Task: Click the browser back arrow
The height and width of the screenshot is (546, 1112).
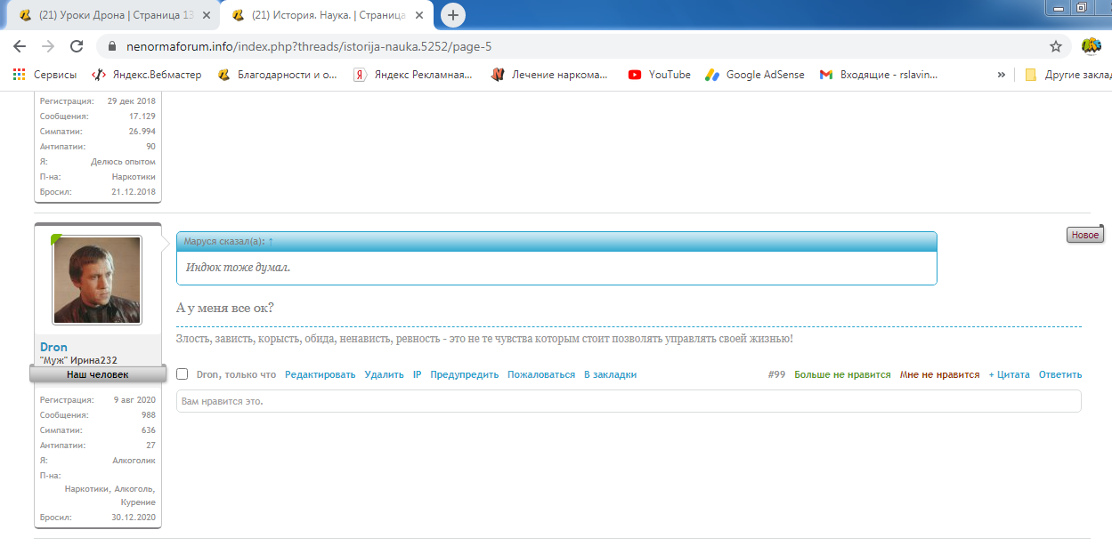Action: 20,46
